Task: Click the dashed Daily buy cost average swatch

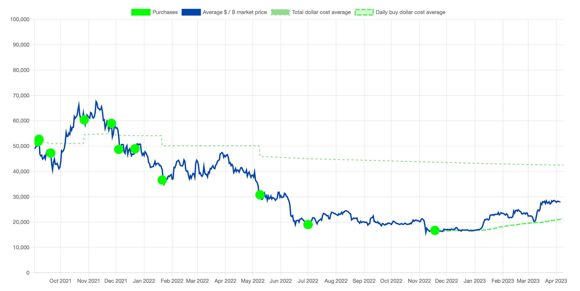Action: click(x=364, y=12)
